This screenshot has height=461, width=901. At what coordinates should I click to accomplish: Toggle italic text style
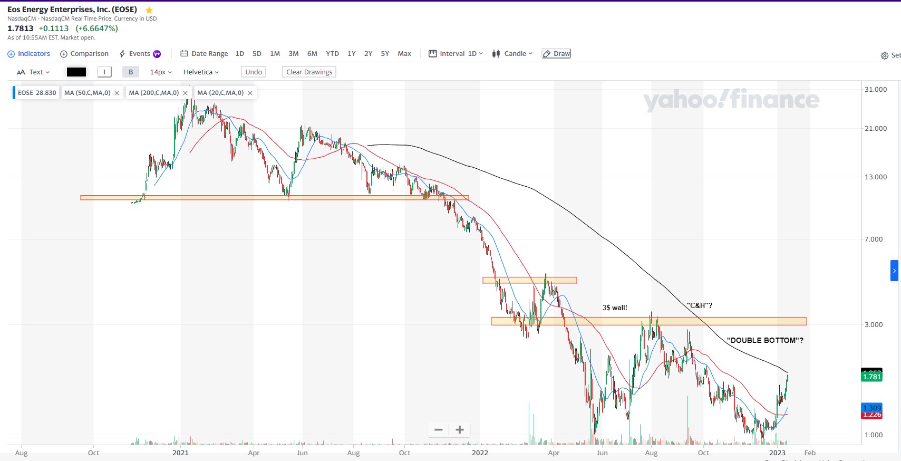[104, 72]
